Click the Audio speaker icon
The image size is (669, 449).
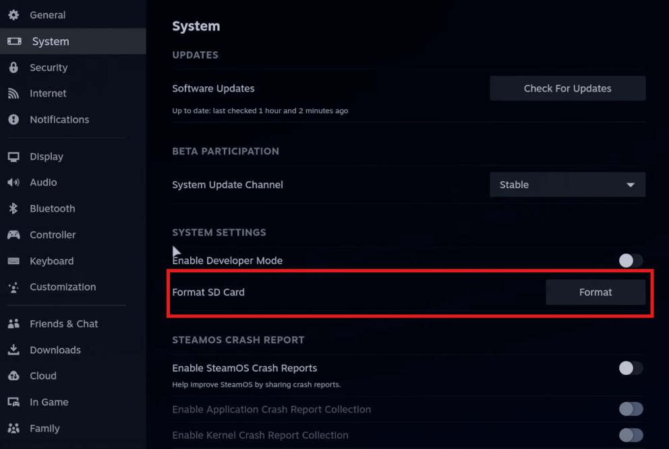(13, 182)
